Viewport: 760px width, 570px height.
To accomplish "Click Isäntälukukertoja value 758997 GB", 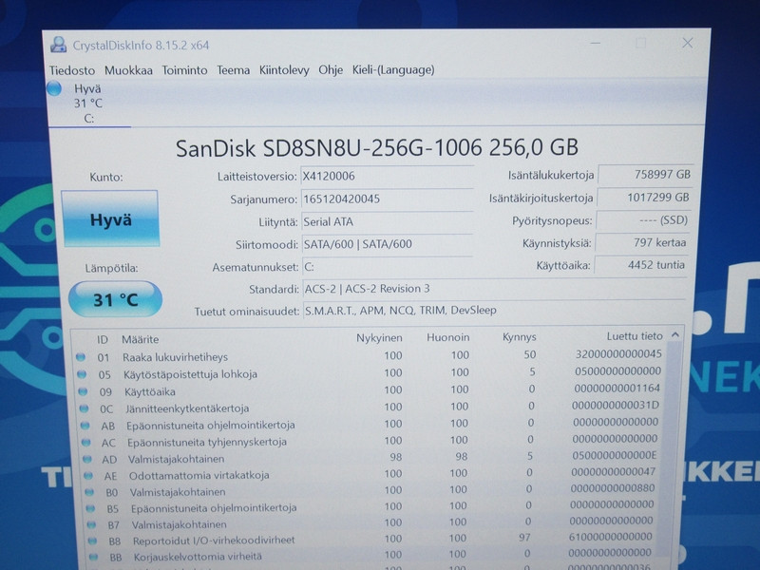I will point(646,175).
